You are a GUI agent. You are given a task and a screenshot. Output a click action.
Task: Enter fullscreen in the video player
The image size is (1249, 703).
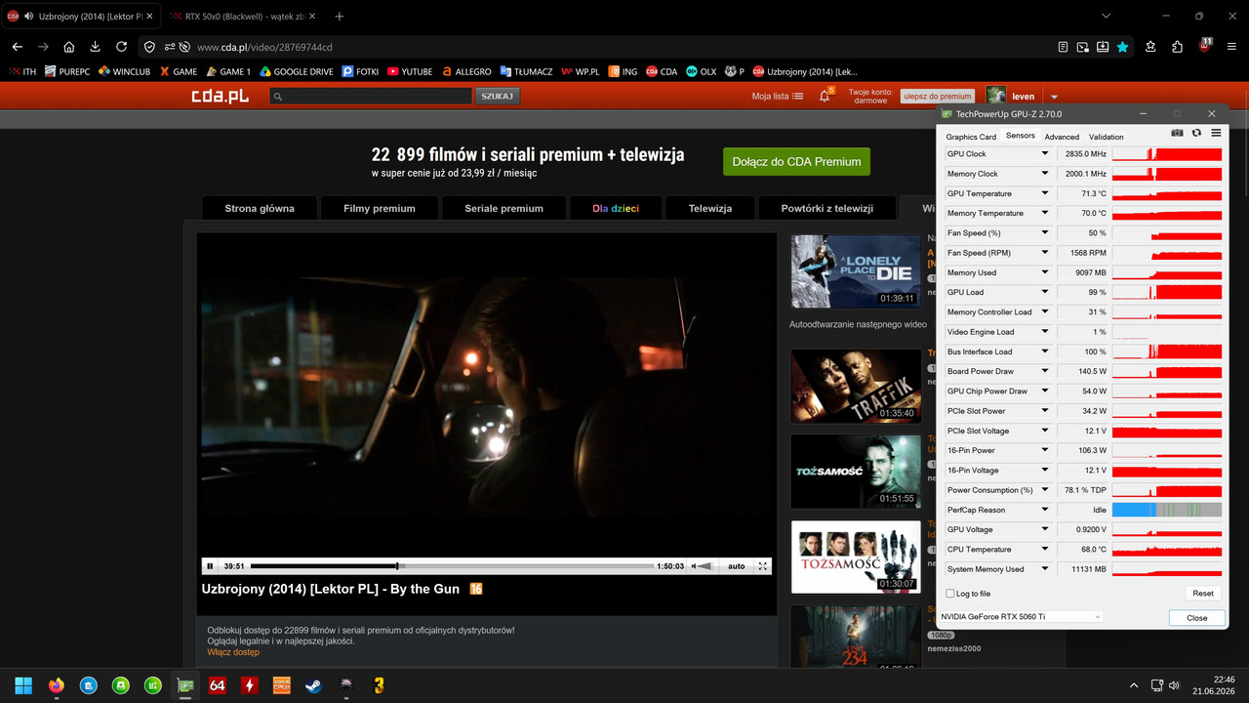[x=763, y=566]
